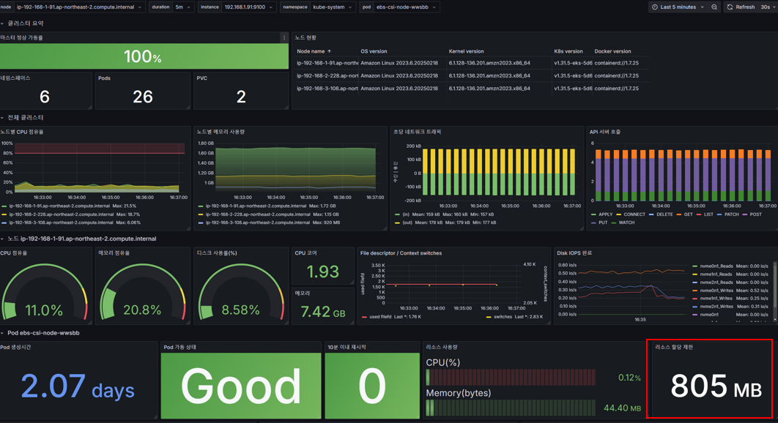Click the CPU 코어 value 1.93
This screenshot has height=423, width=778.
click(x=322, y=272)
